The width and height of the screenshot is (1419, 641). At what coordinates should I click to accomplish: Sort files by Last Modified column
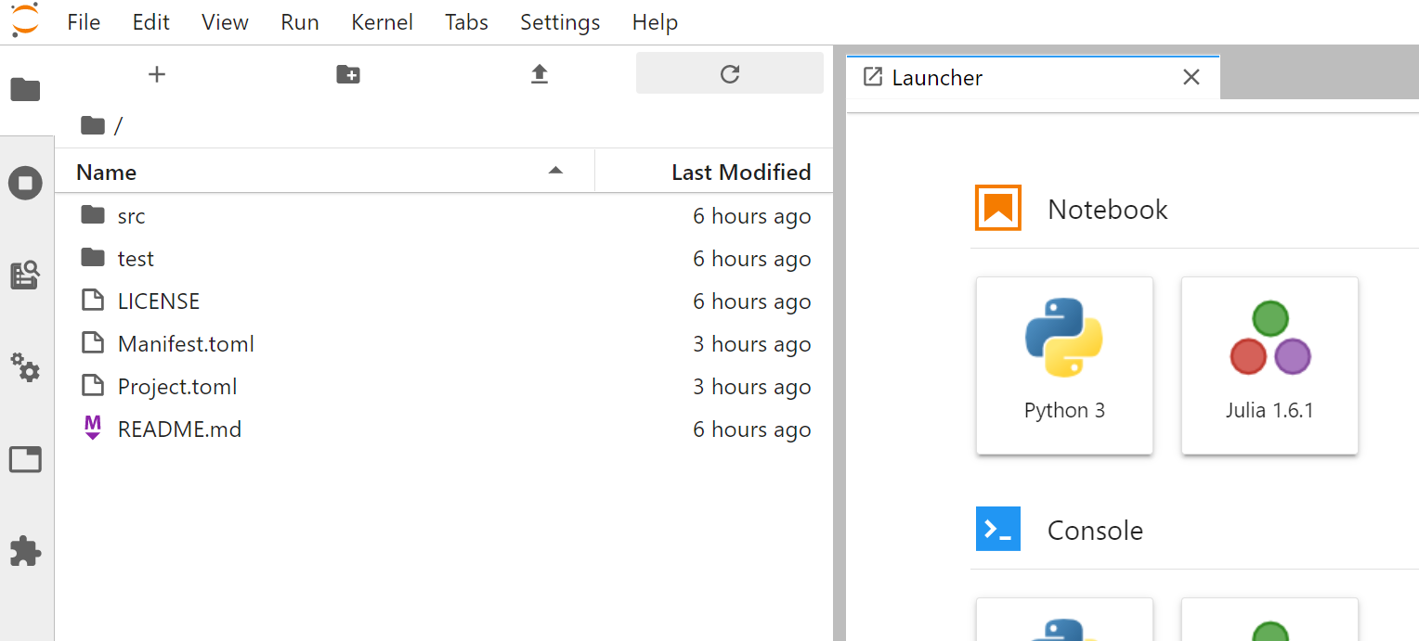click(x=740, y=172)
